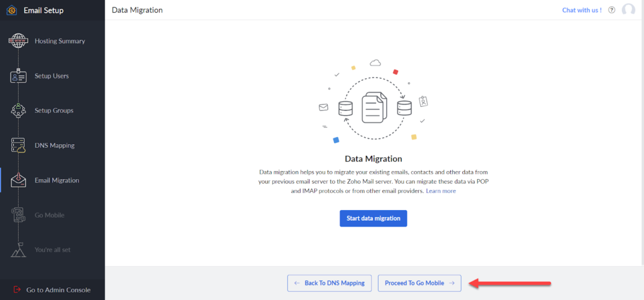Click the data migration illustration graphic
The height and width of the screenshot is (300, 644).
pos(374,103)
